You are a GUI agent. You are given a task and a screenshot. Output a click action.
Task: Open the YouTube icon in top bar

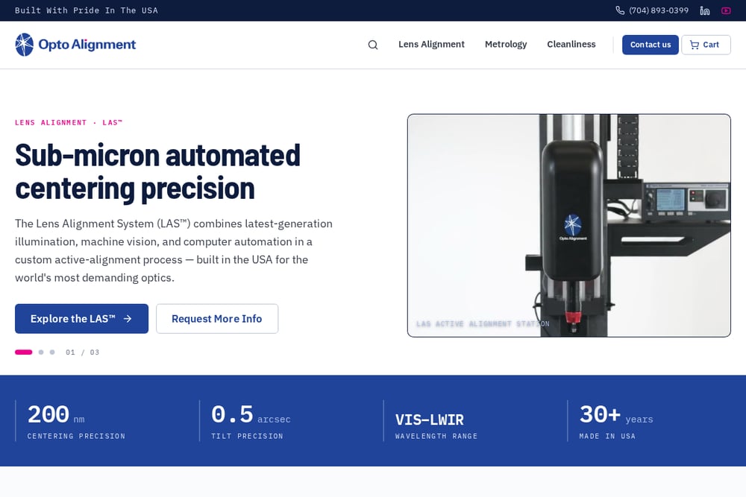tap(726, 10)
